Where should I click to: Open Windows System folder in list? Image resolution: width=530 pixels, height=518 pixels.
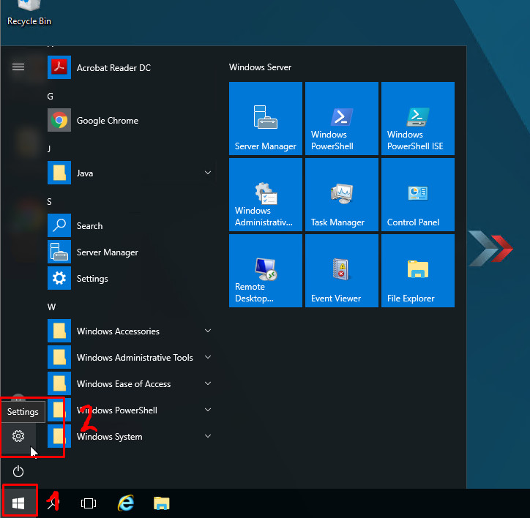130,437
